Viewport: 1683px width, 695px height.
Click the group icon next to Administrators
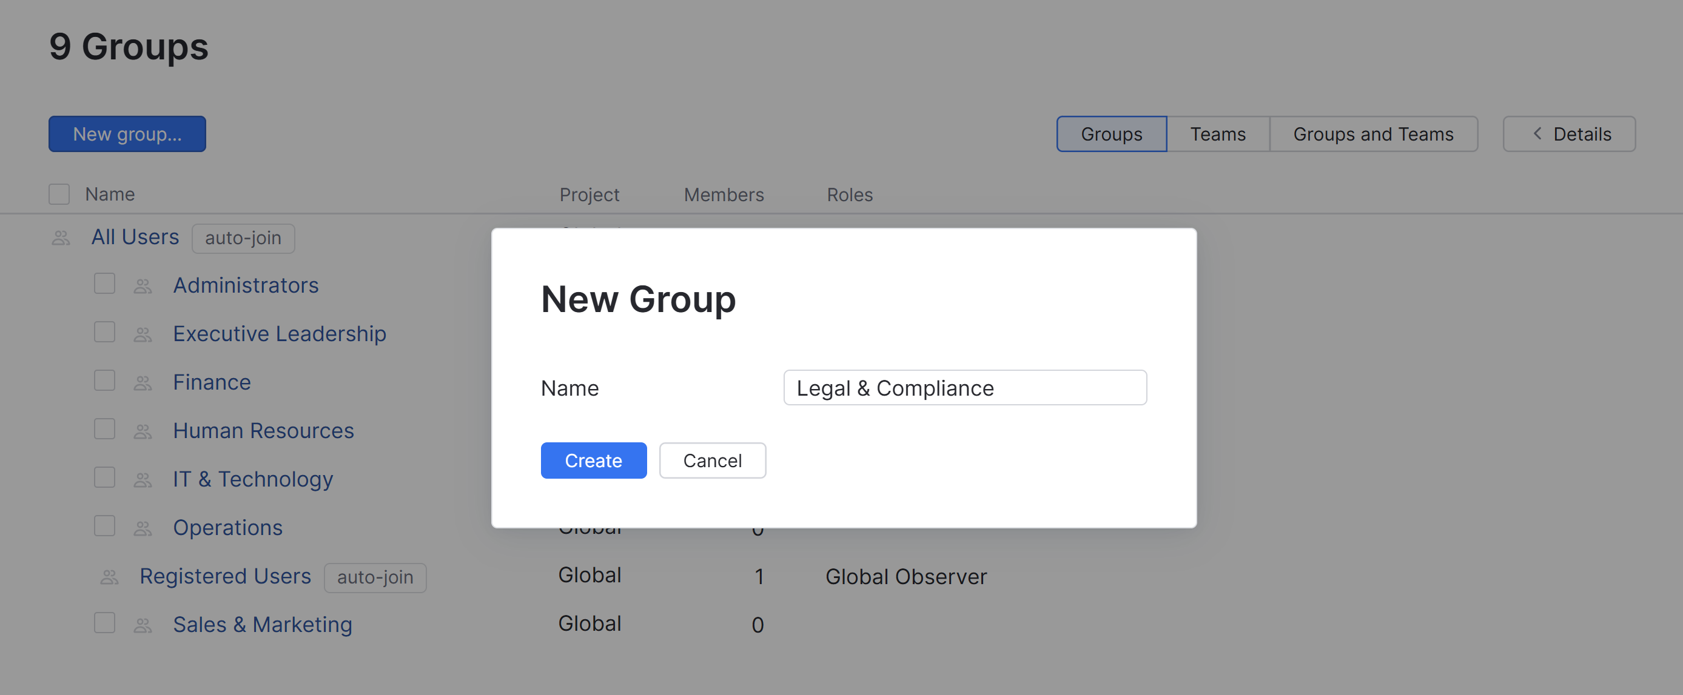coord(143,285)
